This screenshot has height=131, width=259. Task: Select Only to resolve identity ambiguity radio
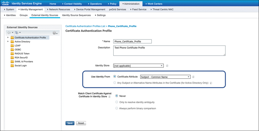pyautogui.click(x=117, y=102)
